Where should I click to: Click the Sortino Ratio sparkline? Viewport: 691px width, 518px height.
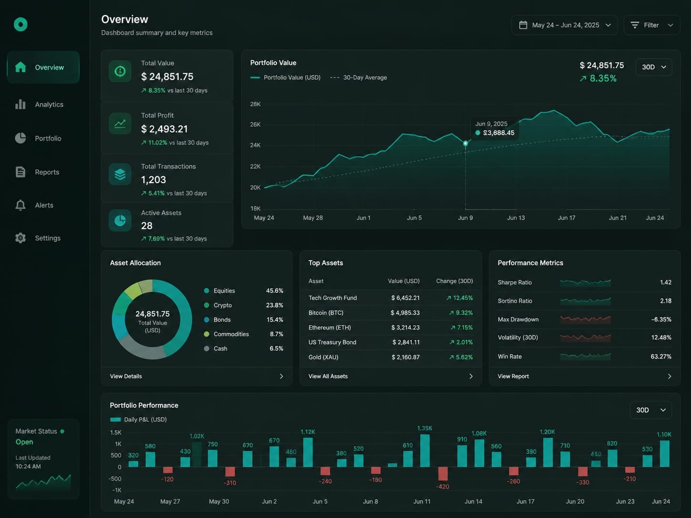point(586,301)
